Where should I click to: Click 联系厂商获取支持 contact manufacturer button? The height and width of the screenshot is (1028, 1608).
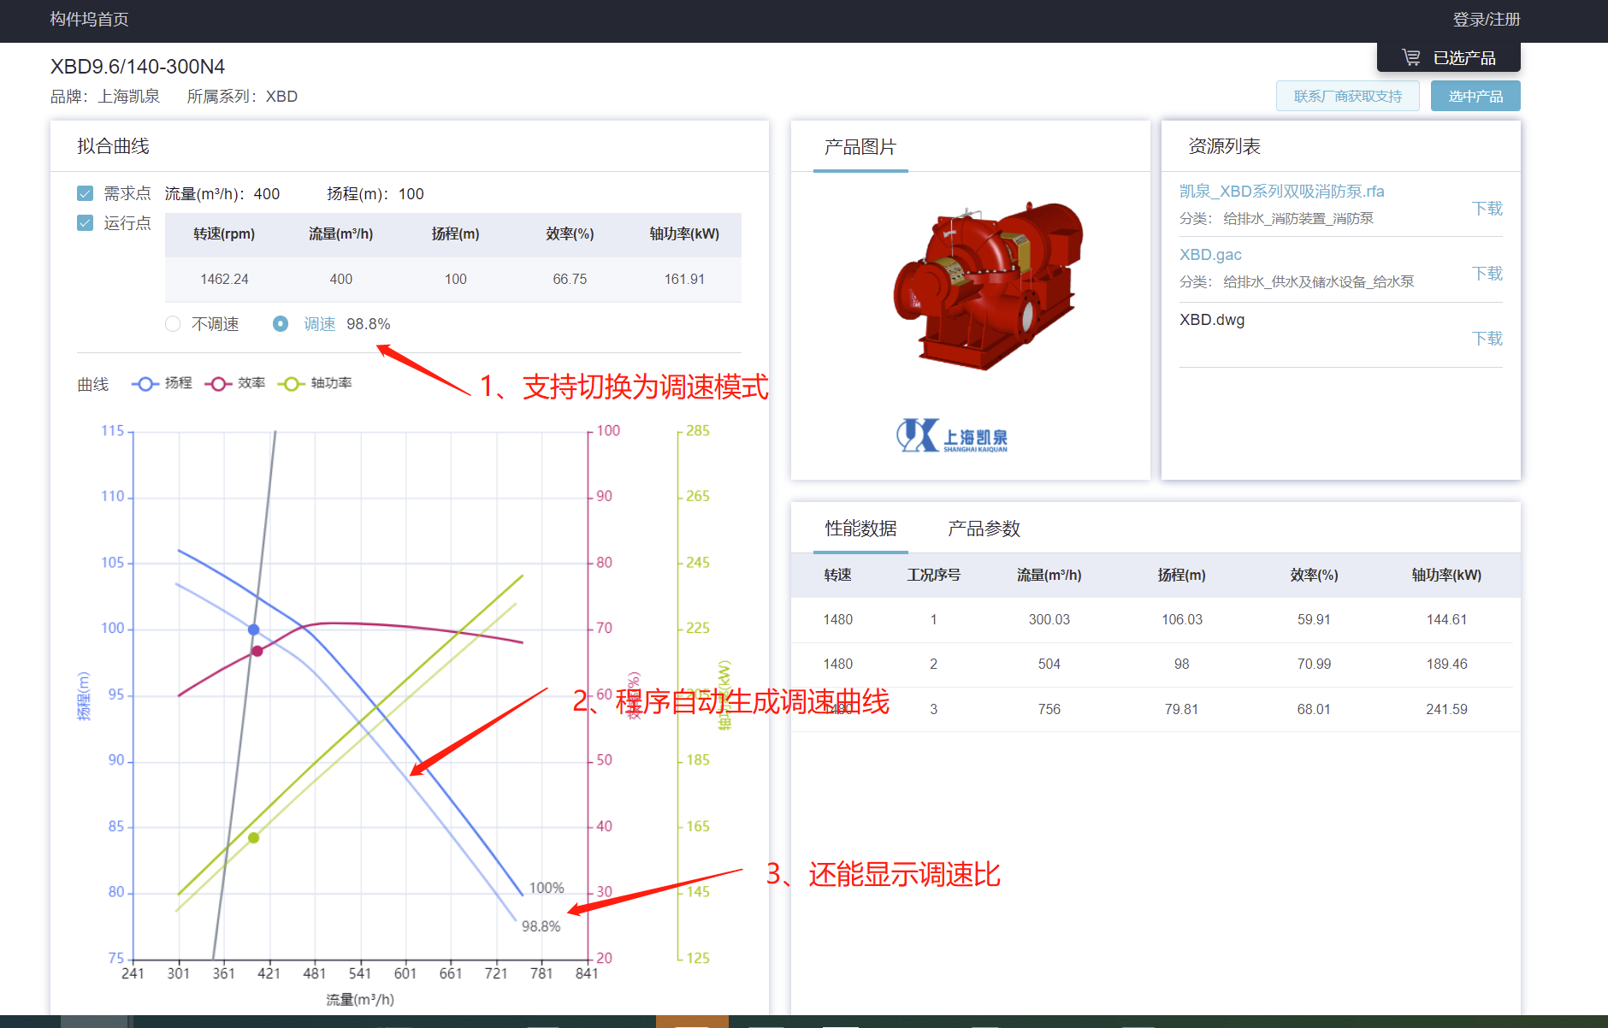tap(1348, 96)
